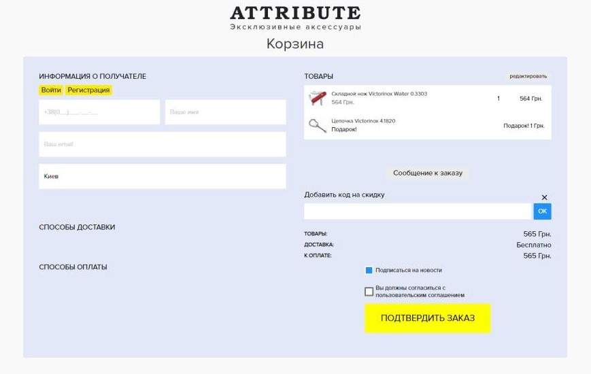Focus the phone number input field
This screenshot has width=591, height=374.
tap(99, 112)
